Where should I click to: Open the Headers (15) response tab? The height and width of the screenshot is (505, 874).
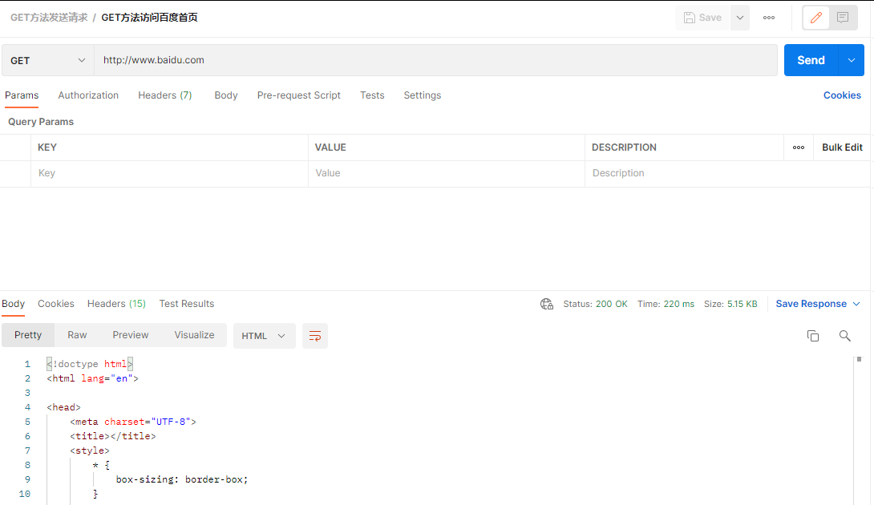pyautogui.click(x=116, y=304)
